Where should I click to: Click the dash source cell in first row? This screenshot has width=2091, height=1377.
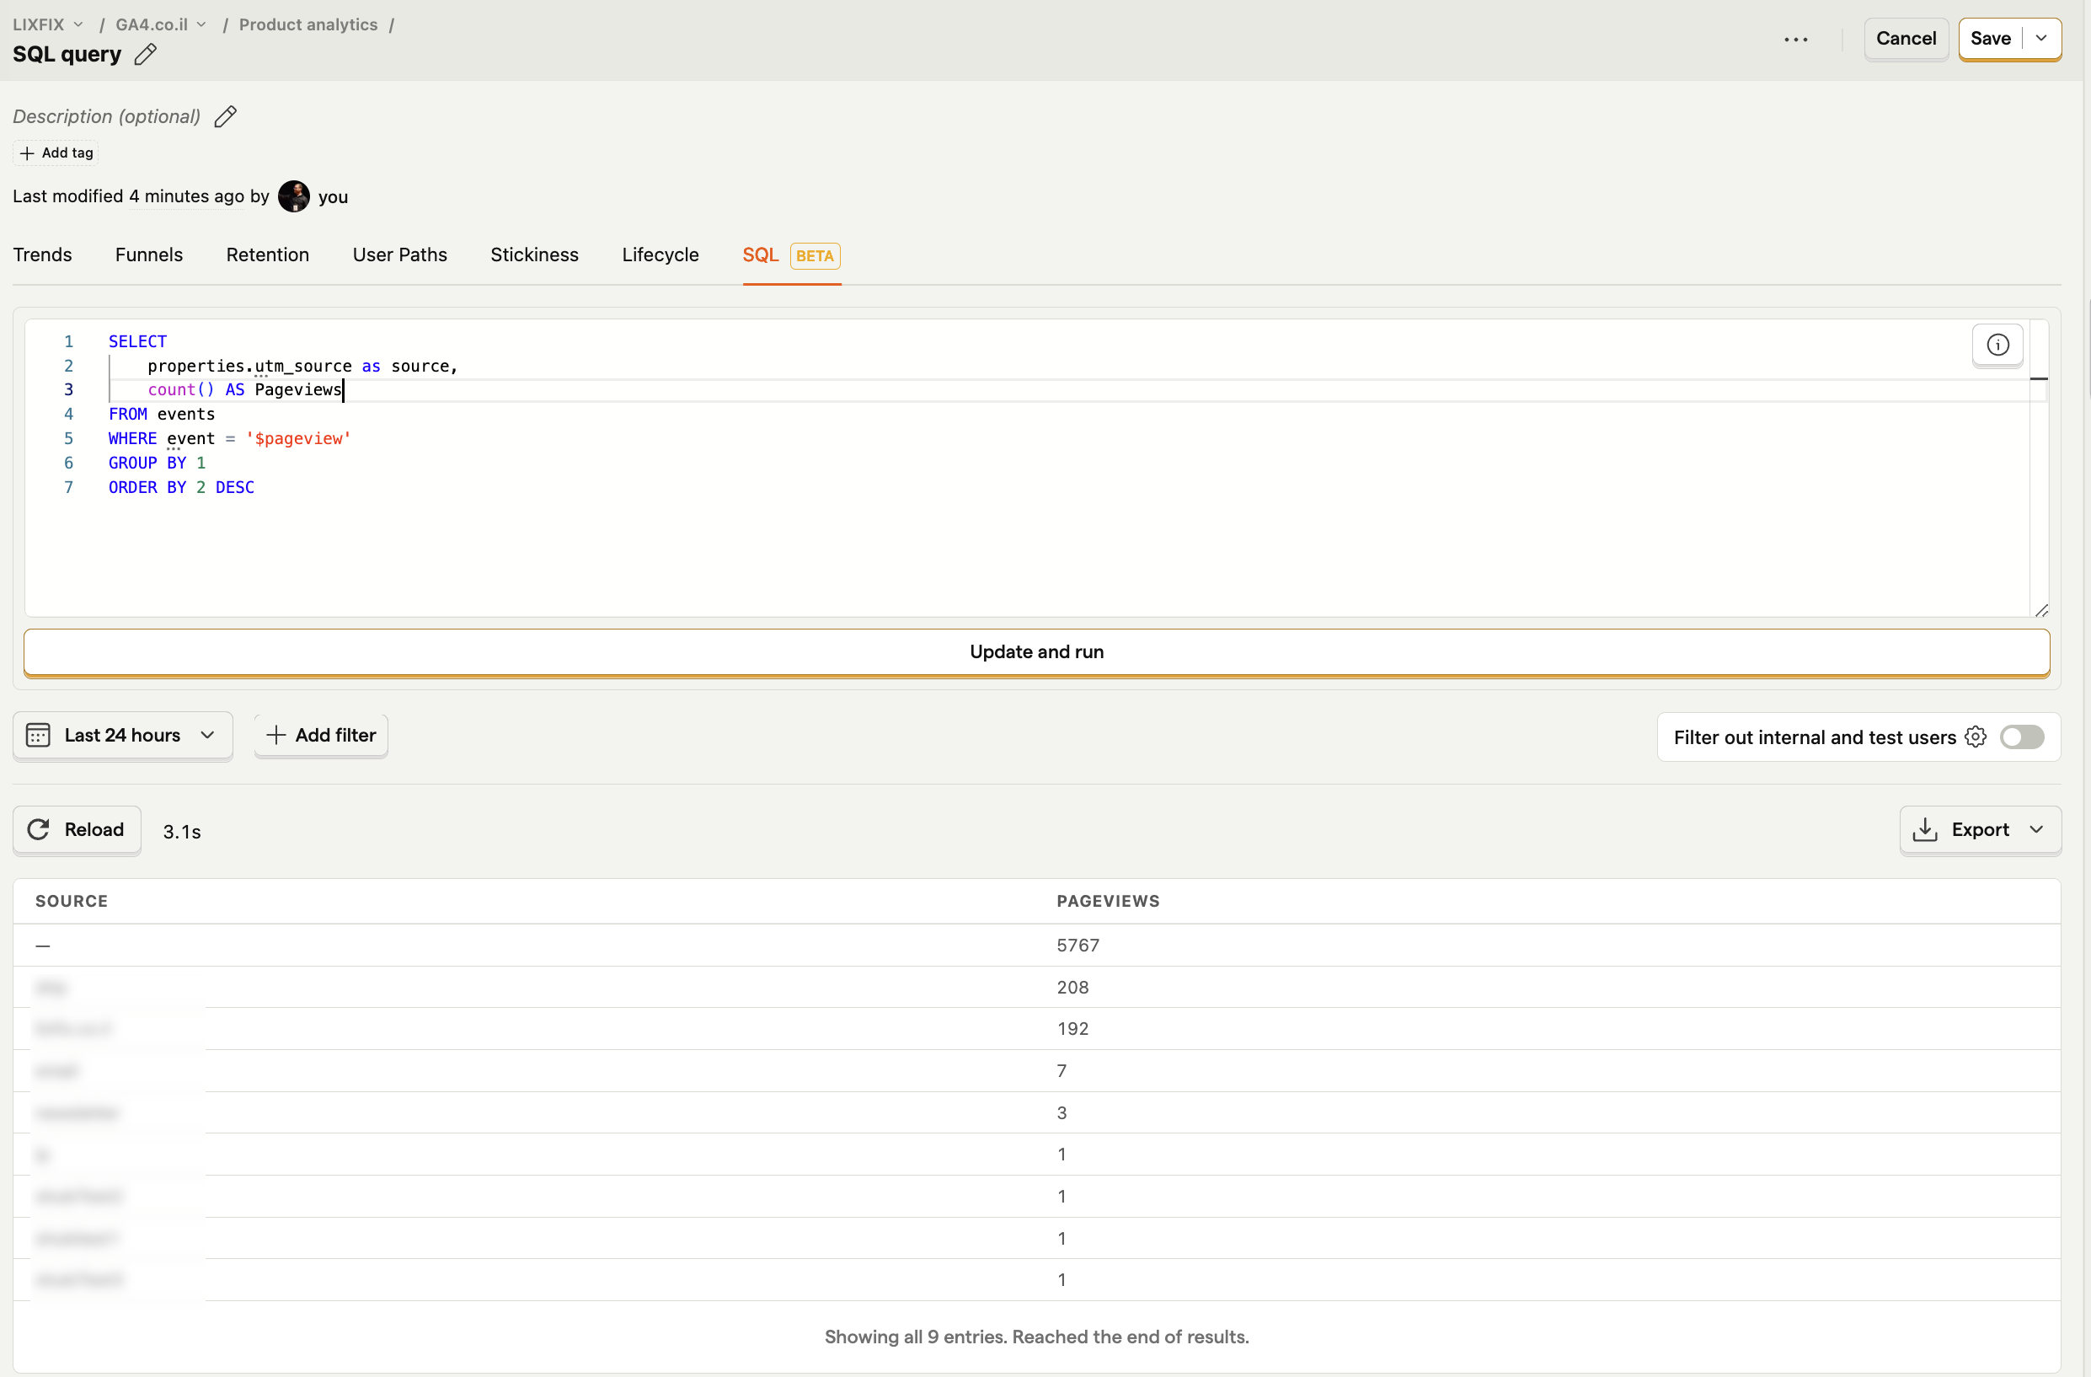click(x=43, y=946)
